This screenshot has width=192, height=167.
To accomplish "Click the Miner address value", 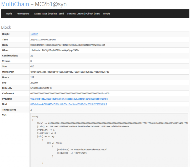I will (x=54, y=50).
